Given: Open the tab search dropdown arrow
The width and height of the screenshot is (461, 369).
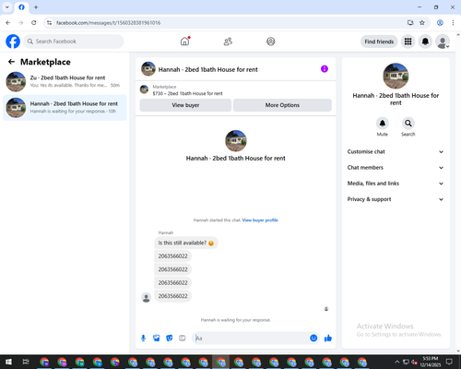Looking at the screenshot, I should (x=7, y=7).
